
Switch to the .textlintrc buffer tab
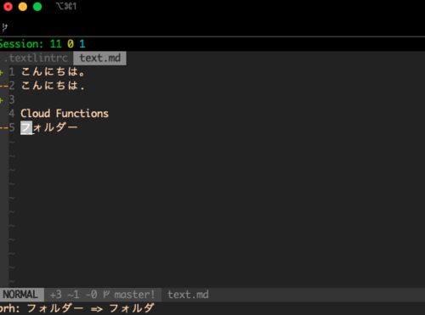(36, 58)
